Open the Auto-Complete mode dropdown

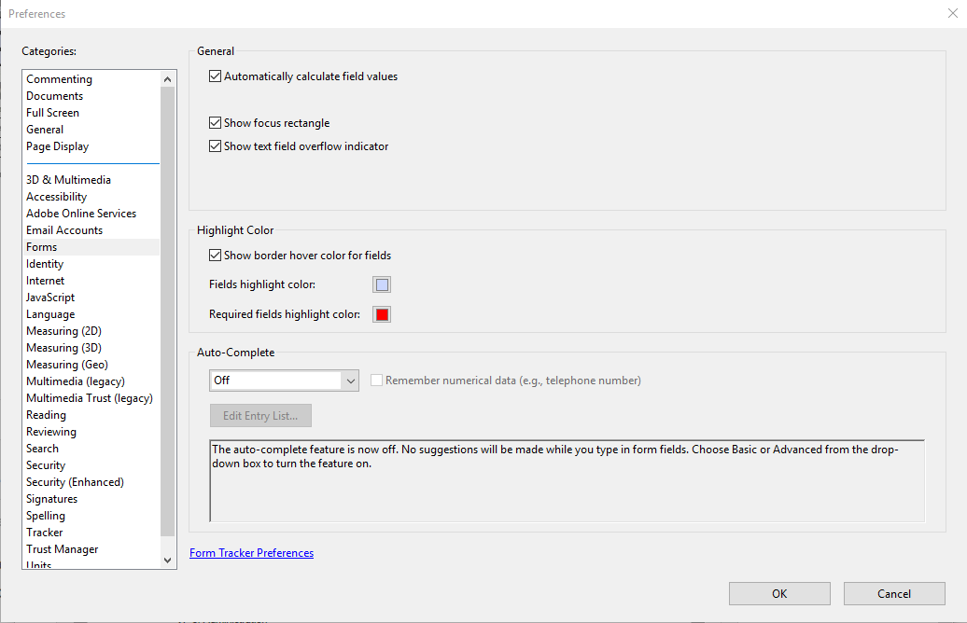point(349,380)
